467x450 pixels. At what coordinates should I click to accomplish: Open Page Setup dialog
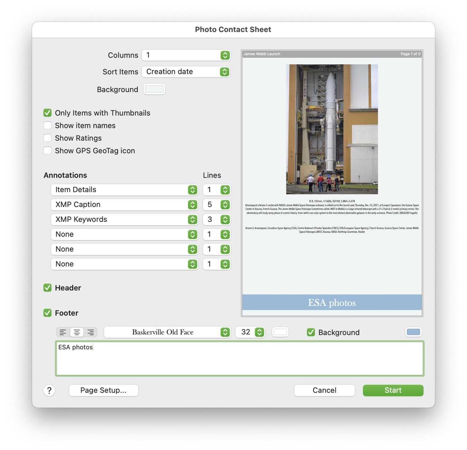click(104, 391)
